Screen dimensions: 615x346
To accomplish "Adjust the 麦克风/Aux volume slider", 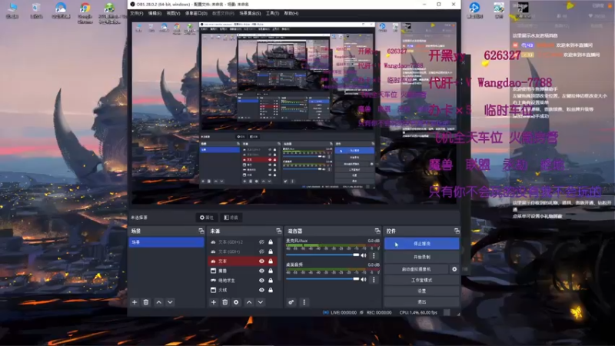I will [322, 255].
